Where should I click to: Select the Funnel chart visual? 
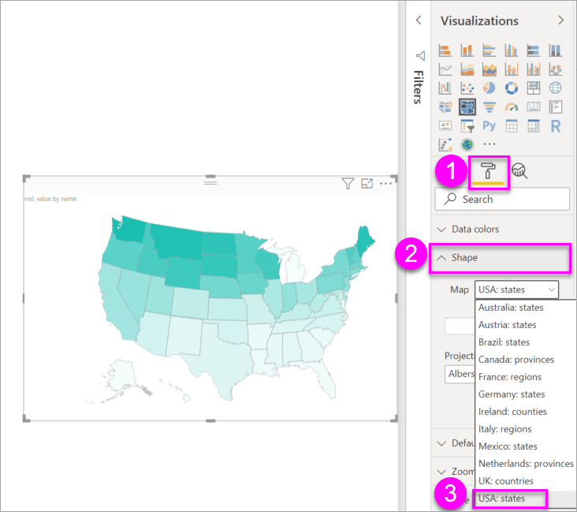[490, 107]
